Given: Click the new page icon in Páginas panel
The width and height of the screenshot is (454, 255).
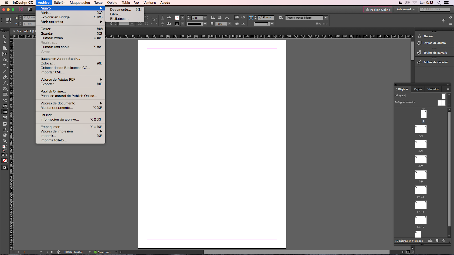Looking at the screenshot, I should [437, 241].
